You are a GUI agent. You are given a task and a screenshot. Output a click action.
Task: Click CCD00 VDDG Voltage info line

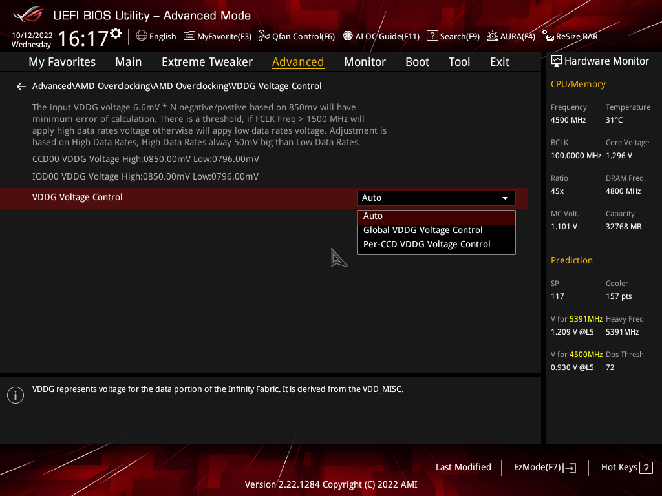(145, 160)
